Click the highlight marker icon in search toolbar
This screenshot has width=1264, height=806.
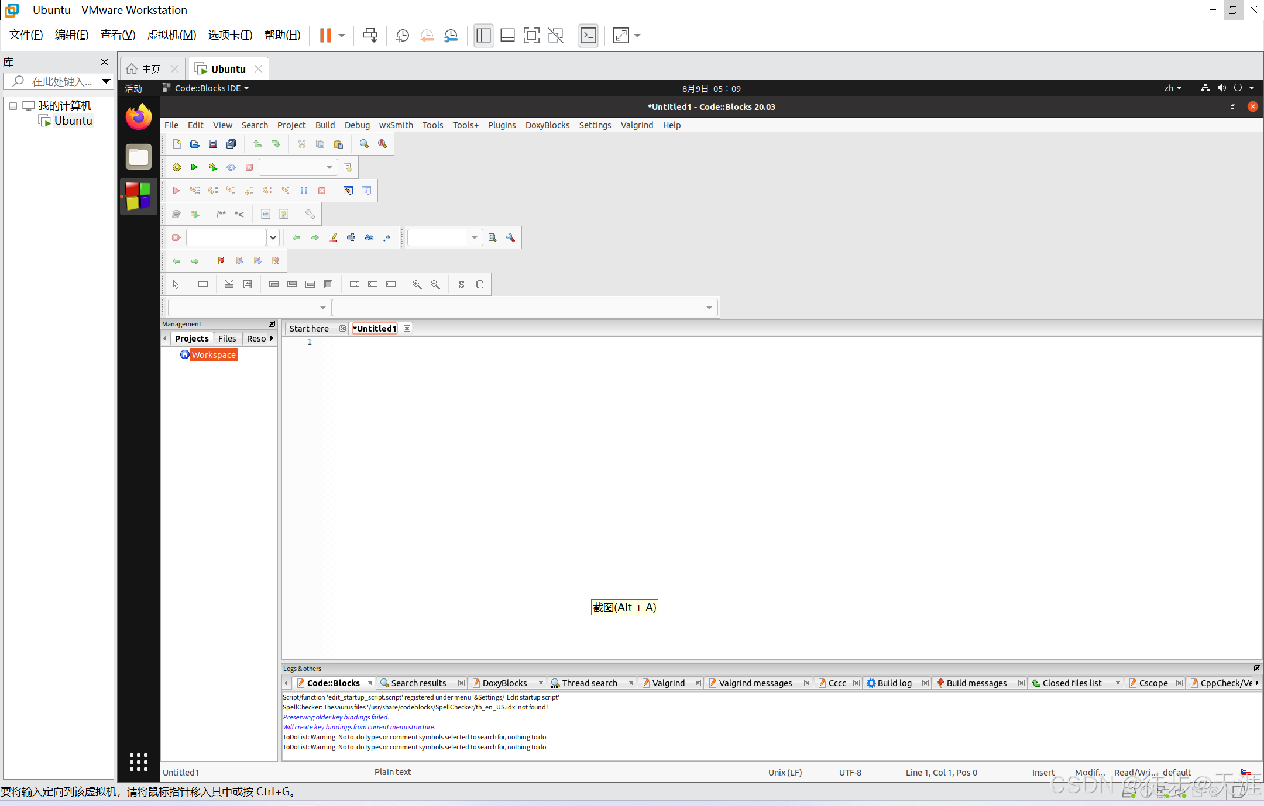click(x=333, y=237)
